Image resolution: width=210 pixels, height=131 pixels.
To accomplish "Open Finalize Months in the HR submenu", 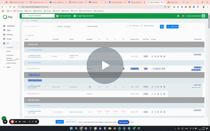I will click(x=11, y=63).
